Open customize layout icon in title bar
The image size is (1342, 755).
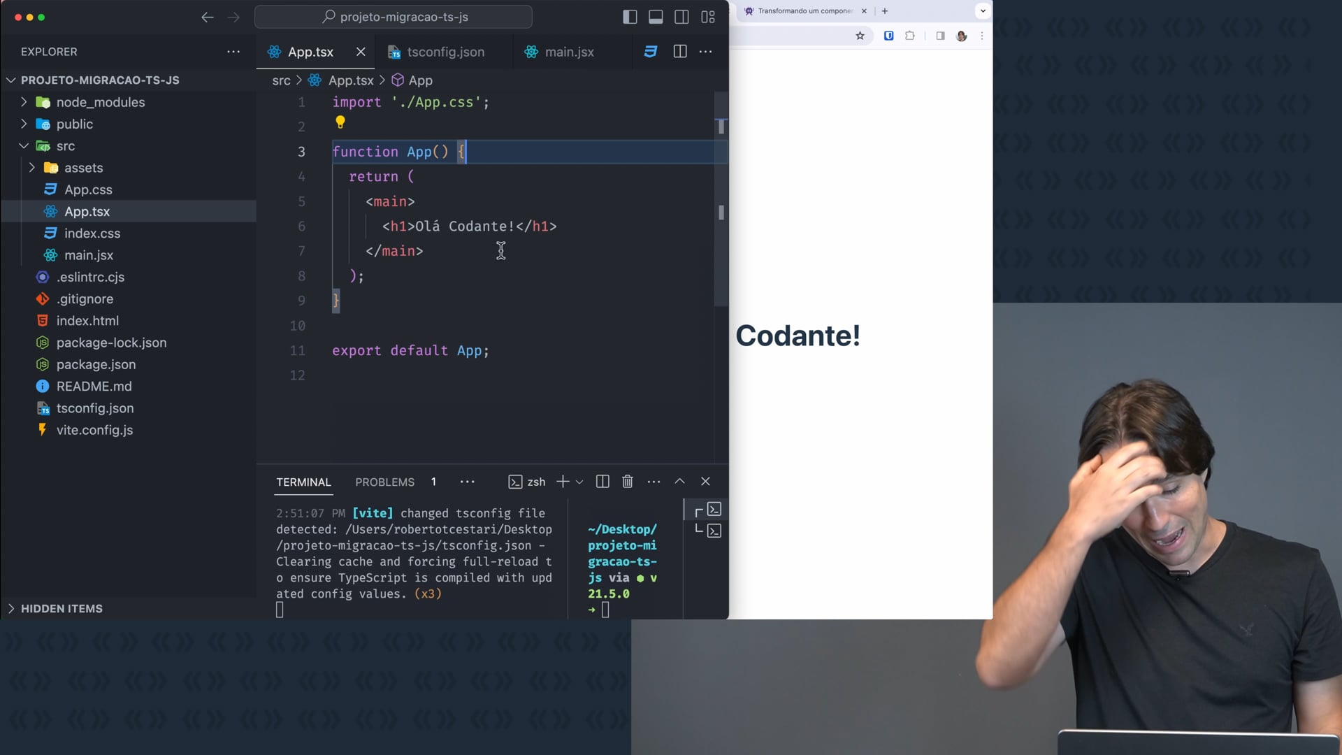coord(708,17)
